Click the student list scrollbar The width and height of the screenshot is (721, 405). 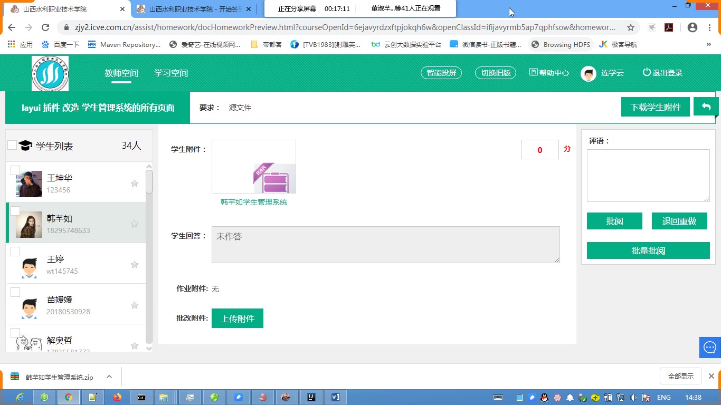point(149,181)
